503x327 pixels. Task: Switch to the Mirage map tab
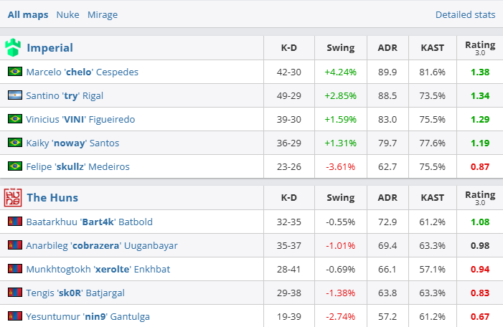[x=102, y=14]
